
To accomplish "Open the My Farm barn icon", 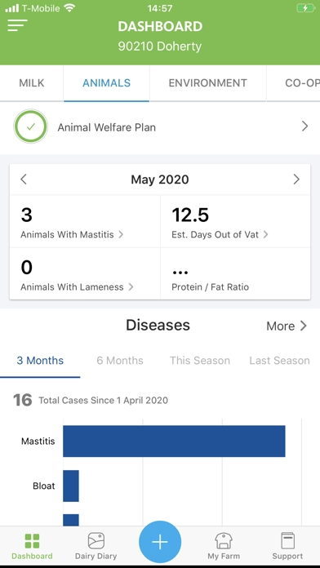I will [224, 541].
